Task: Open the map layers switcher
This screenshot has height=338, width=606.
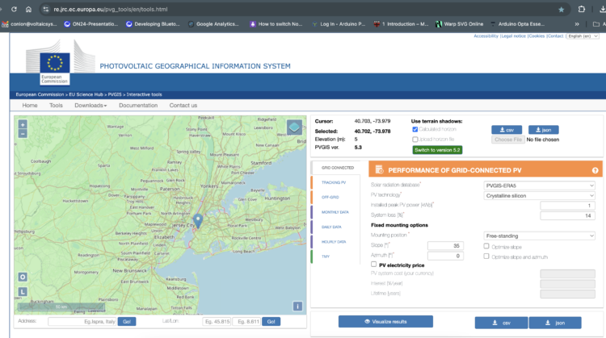Action: (294, 127)
